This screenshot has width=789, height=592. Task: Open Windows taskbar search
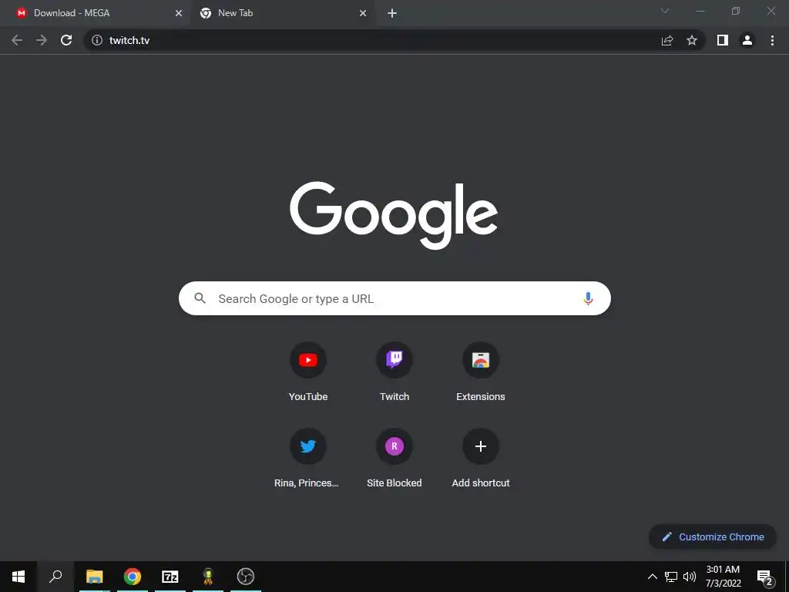click(x=55, y=577)
